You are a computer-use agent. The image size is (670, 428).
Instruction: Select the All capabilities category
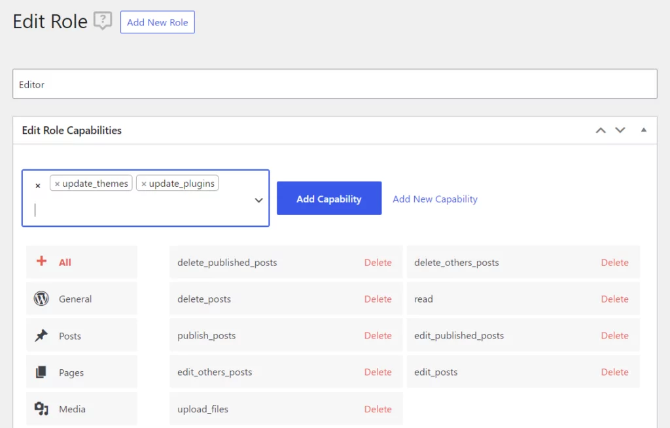[x=82, y=262]
